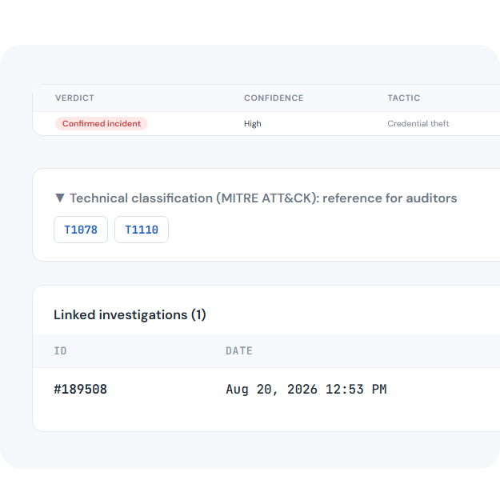The height and width of the screenshot is (500, 500).
Task: Click the CONFIDENCE column header
Action: [x=274, y=98]
